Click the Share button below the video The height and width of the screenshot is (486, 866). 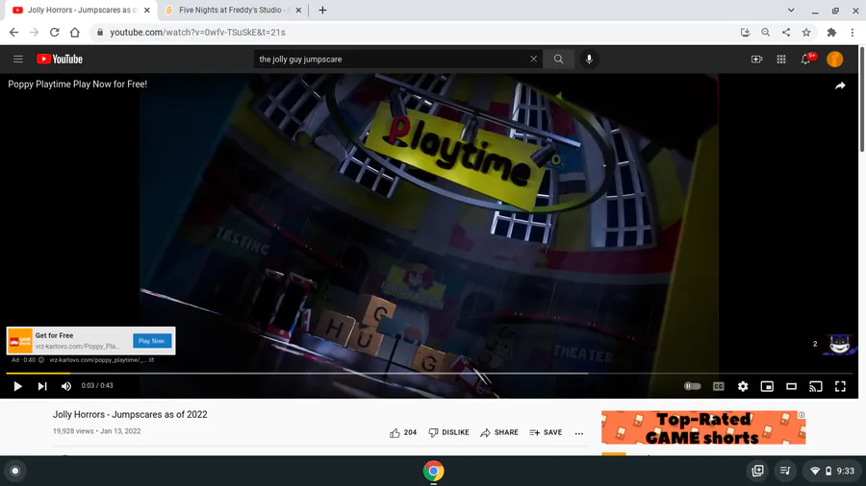point(499,432)
